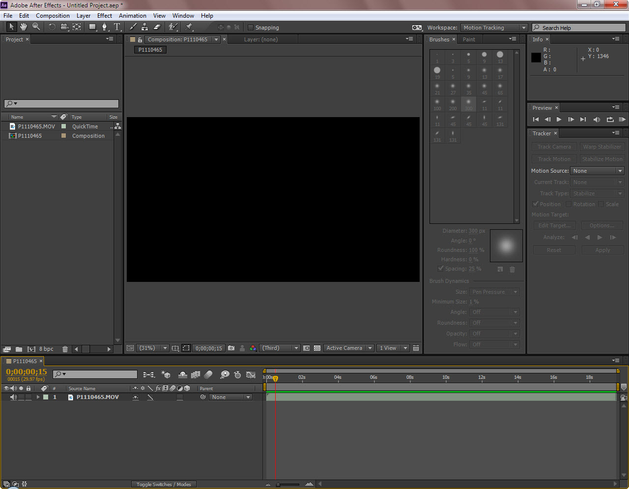Switch to the Paint tab
Screen dimensions: 629x489
coord(469,39)
